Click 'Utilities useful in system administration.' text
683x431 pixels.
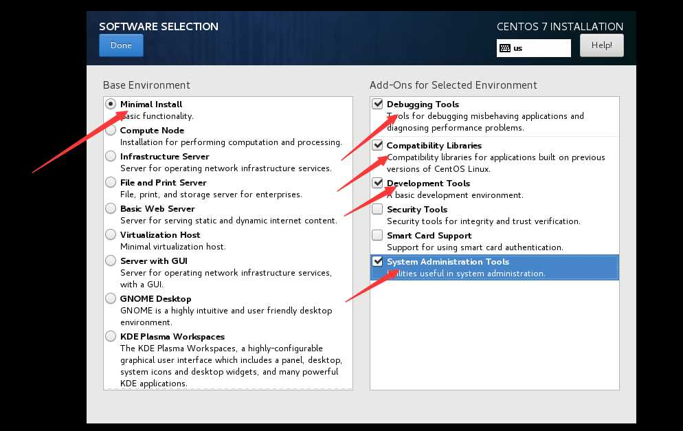[466, 274]
